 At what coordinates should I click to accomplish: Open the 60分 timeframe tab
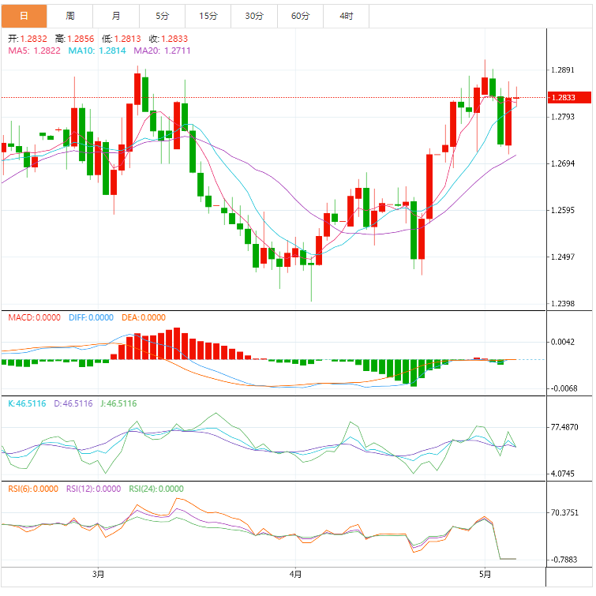click(300, 16)
